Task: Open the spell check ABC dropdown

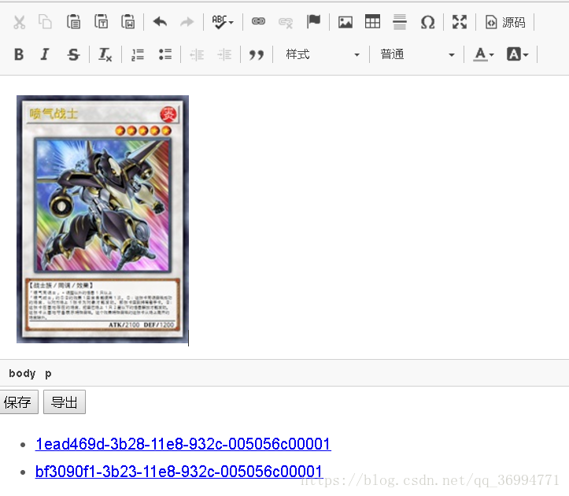Action: (223, 22)
